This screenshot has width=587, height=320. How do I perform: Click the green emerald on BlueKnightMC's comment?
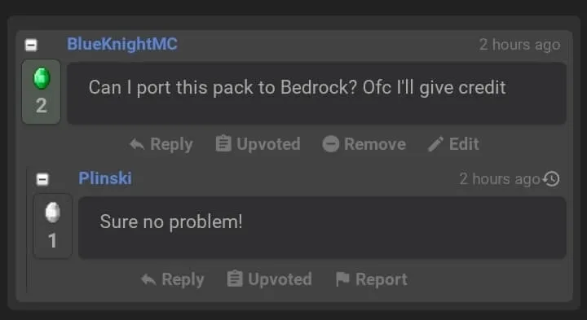pyautogui.click(x=42, y=78)
